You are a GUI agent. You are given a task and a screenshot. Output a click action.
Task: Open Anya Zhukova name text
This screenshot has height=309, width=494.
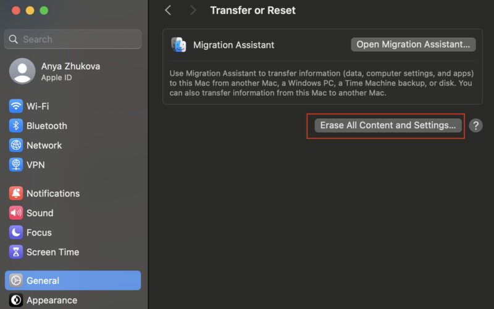click(70, 67)
